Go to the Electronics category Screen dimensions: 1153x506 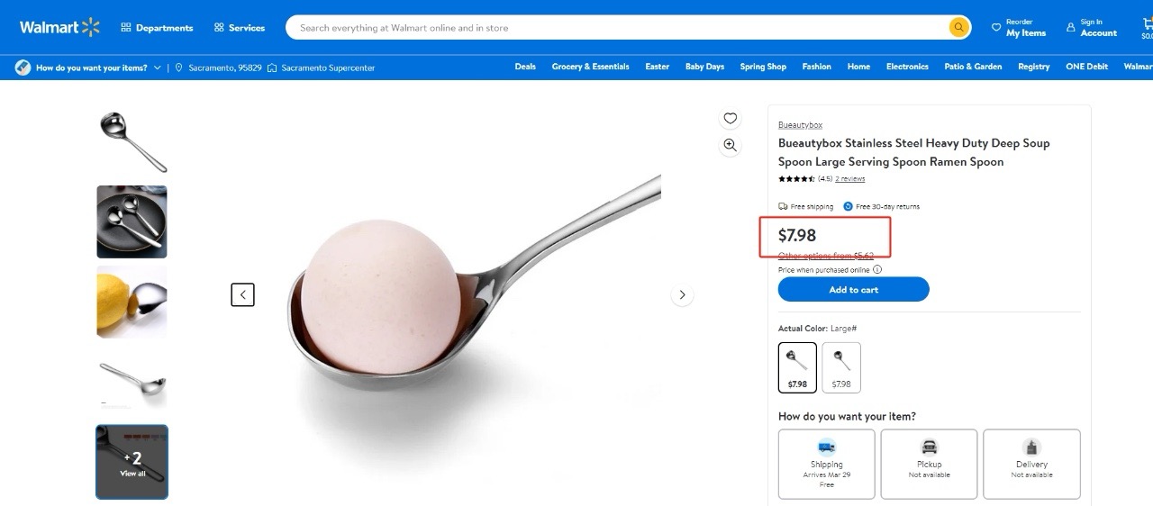pos(907,67)
